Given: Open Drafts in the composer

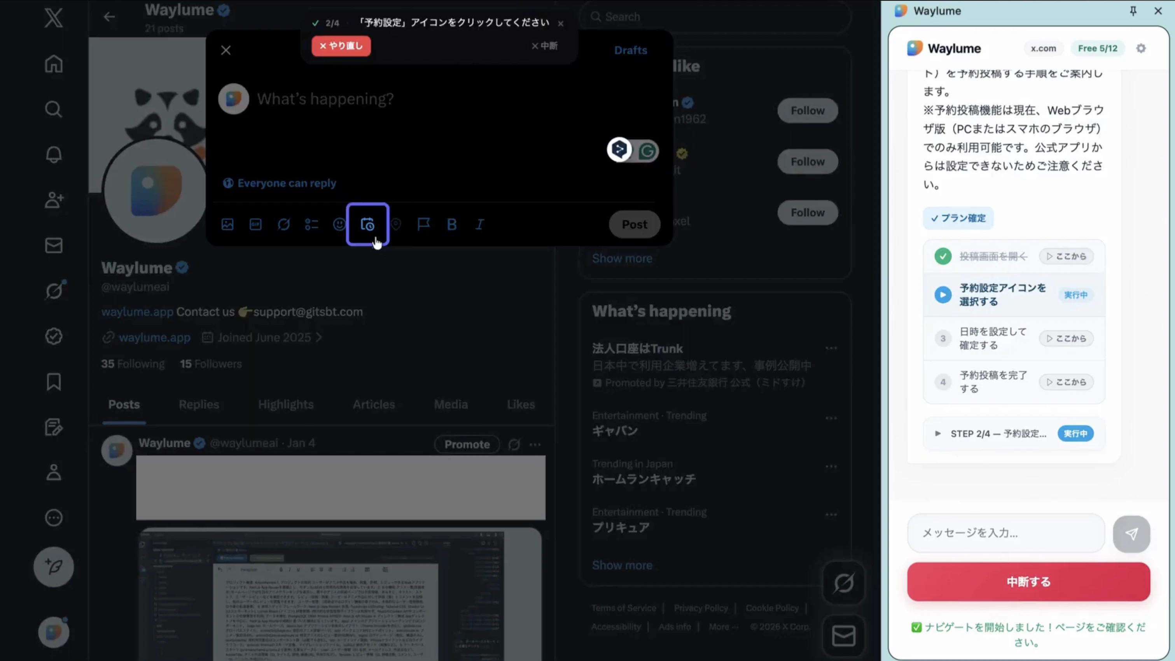Looking at the screenshot, I should pyautogui.click(x=630, y=50).
